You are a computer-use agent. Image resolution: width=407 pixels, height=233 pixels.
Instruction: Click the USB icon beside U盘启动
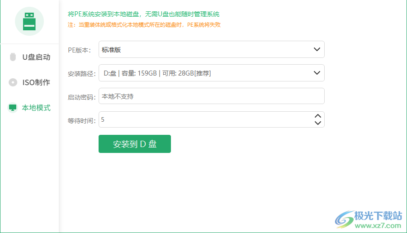pyautogui.click(x=13, y=57)
